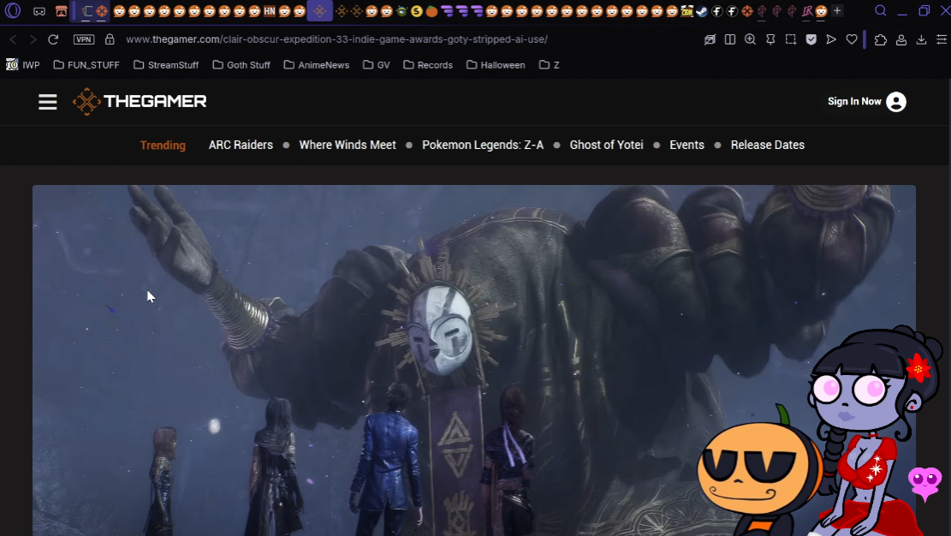The image size is (951, 536).
Task: Expand the StreamStuff bookmark folder
Action: (x=166, y=65)
